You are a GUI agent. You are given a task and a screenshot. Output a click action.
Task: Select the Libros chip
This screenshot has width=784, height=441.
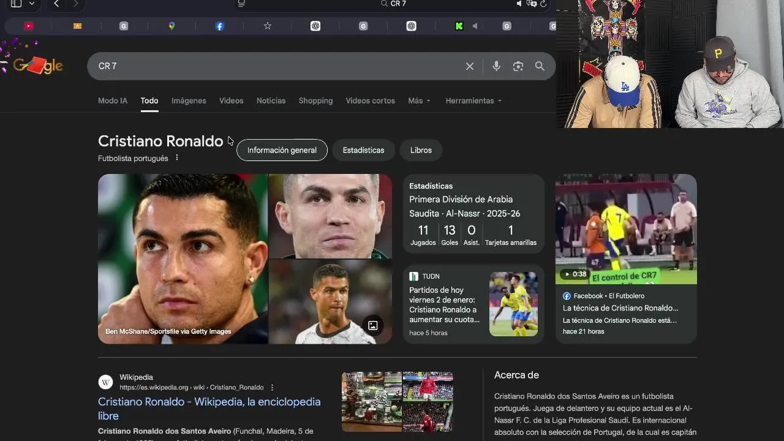coord(421,150)
